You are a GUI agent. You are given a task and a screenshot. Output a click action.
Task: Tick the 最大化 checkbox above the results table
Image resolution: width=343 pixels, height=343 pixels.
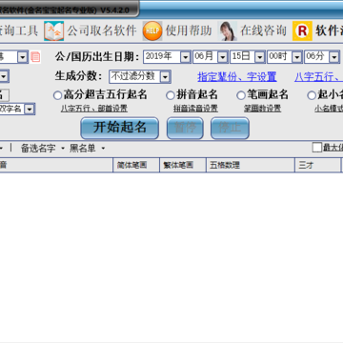pyautogui.click(x=317, y=148)
